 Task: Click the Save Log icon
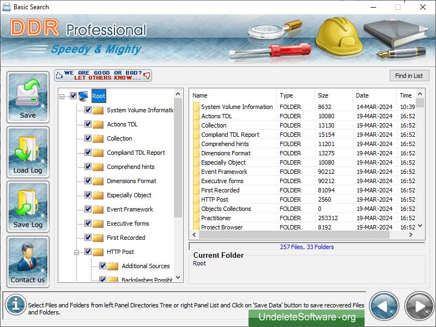pos(28,207)
